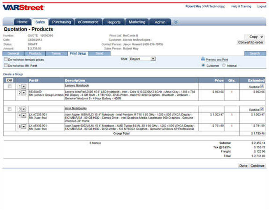Open the Lenovo Notebook group link
The image size is (269, 210).
pos(77,86)
